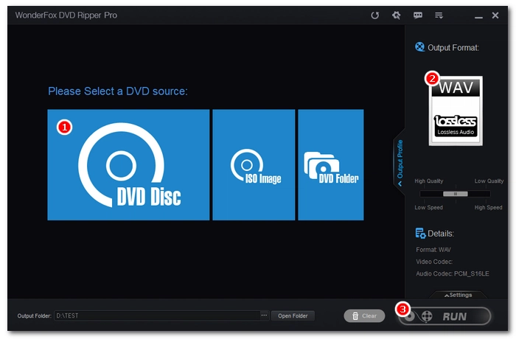The height and width of the screenshot is (339, 516).
Task: Open the feedback chat bubble icon
Action: (418, 15)
